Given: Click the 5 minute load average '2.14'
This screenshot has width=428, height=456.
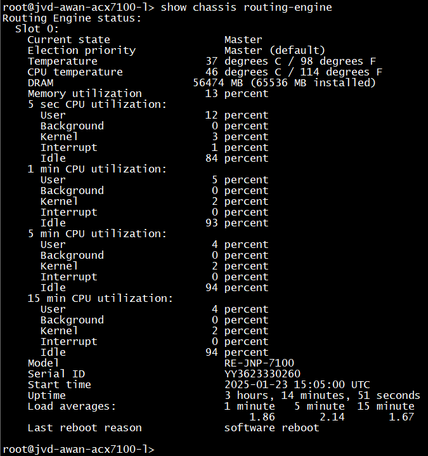Looking at the screenshot, I should [332, 417].
